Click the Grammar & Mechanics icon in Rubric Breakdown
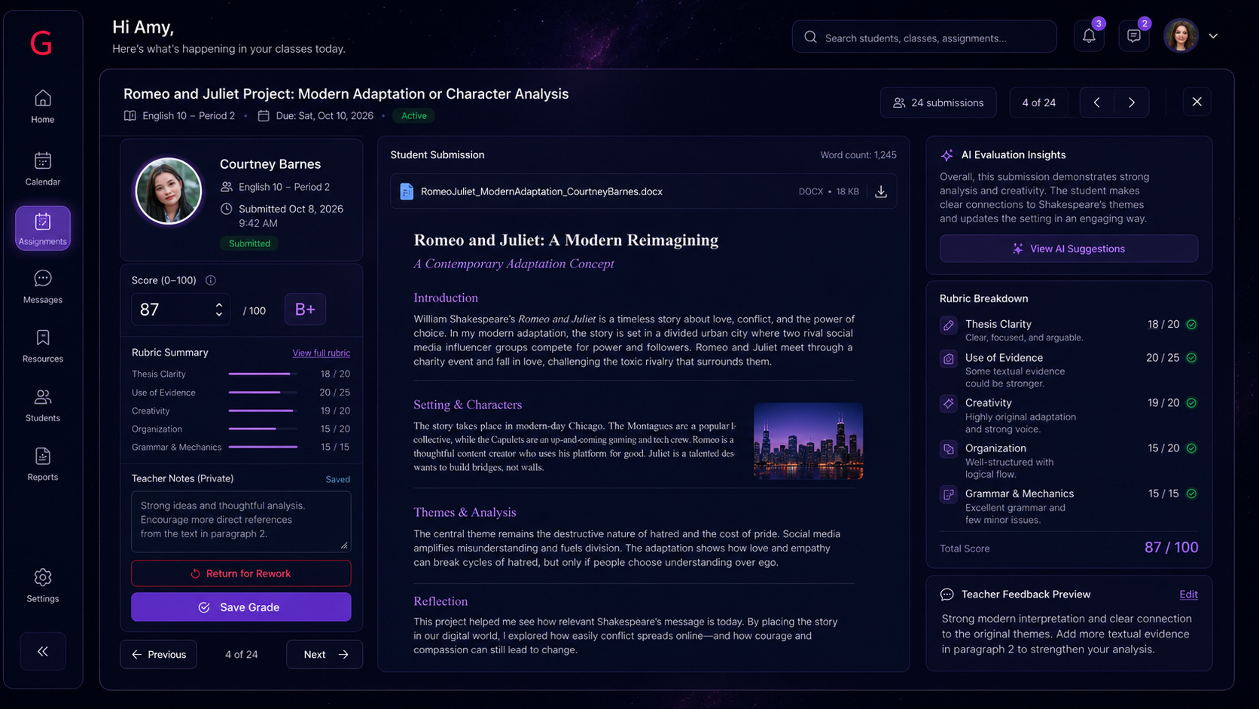 point(949,494)
